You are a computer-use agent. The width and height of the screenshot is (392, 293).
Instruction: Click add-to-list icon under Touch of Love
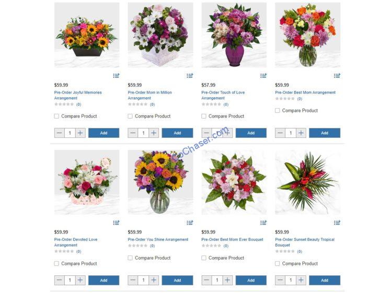click(263, 75)
